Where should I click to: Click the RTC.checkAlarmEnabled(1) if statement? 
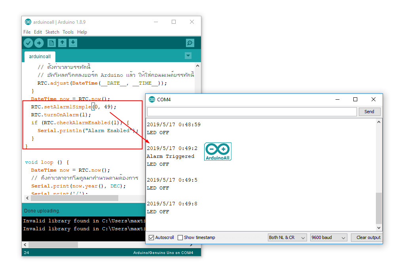(x=80, y=123)
